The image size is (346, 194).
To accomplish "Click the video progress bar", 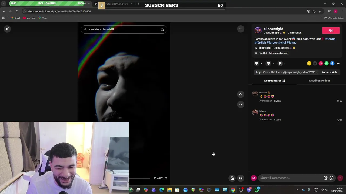I will (x=139, y=178).
